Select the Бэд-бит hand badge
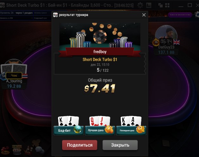Screen dimensions: 199x157 click(x=69, y=130)
